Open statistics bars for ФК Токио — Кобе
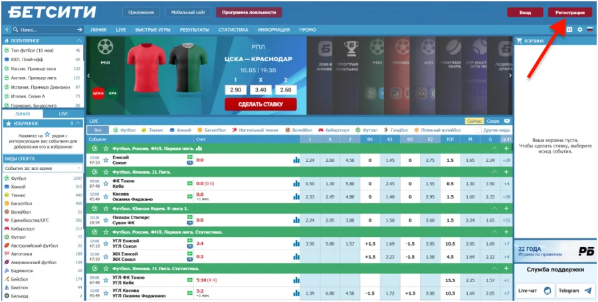Viewport: 598px width, 302px height. click(x=296, y=184)
